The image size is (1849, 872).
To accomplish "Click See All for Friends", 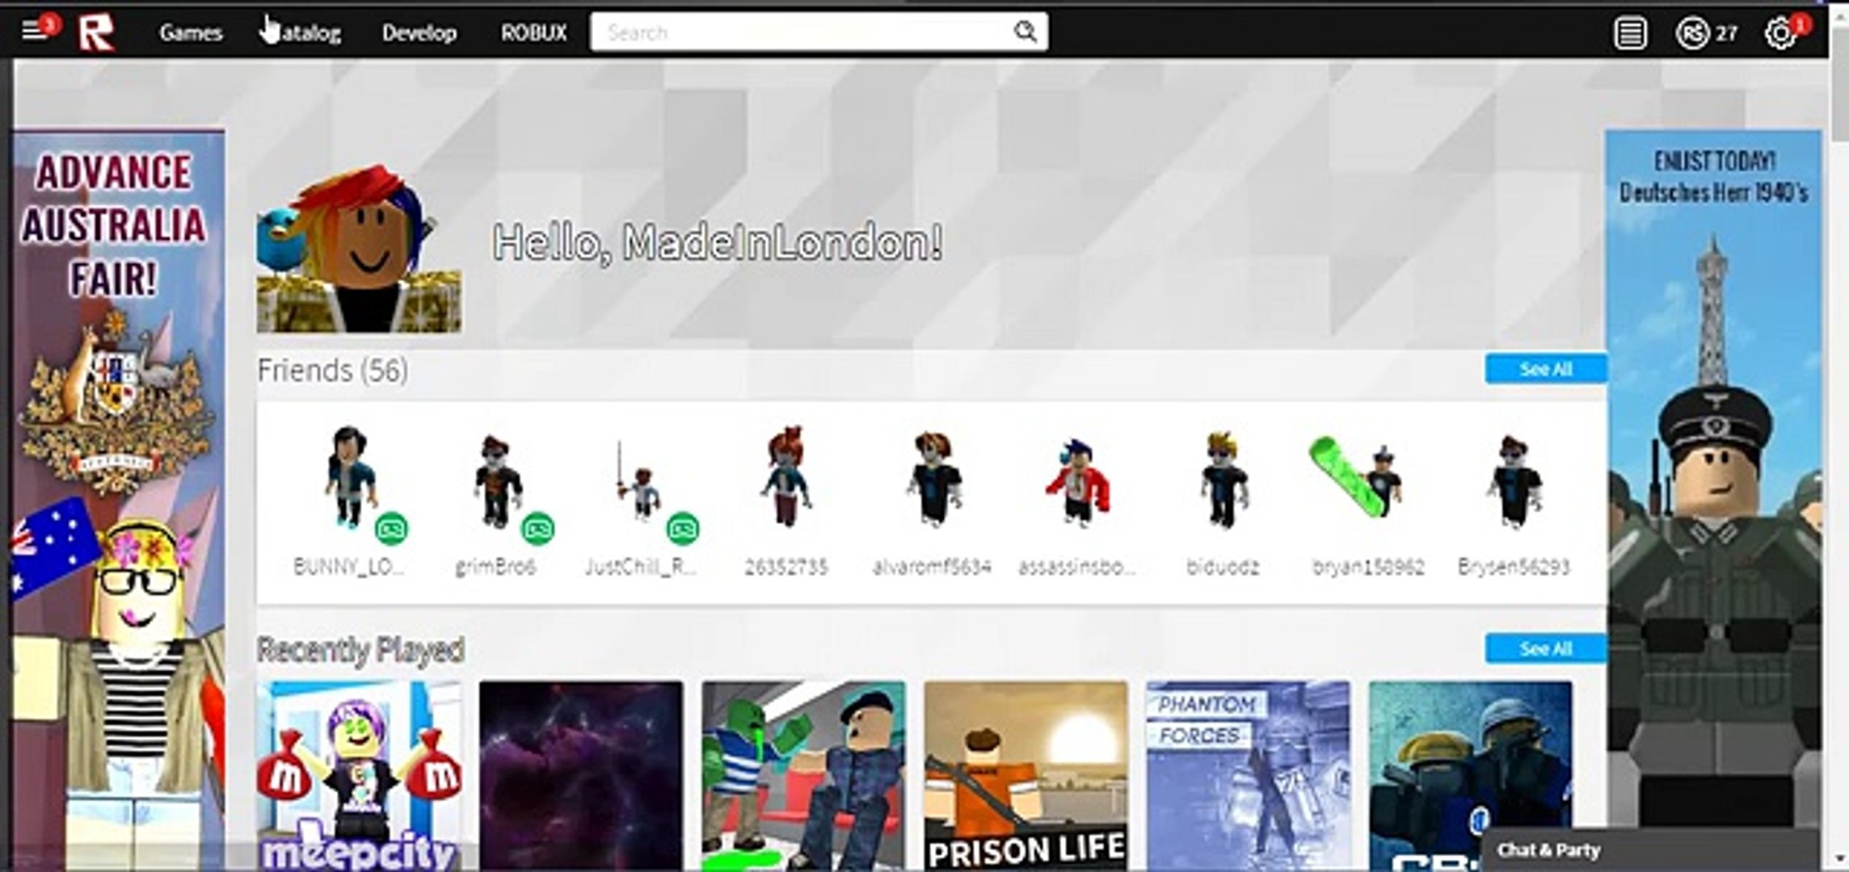I will 1544,369.
